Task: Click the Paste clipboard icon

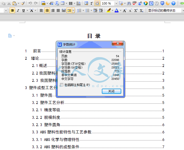Action: 14,4
